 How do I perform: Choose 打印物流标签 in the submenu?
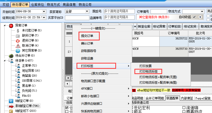[149, 71]
